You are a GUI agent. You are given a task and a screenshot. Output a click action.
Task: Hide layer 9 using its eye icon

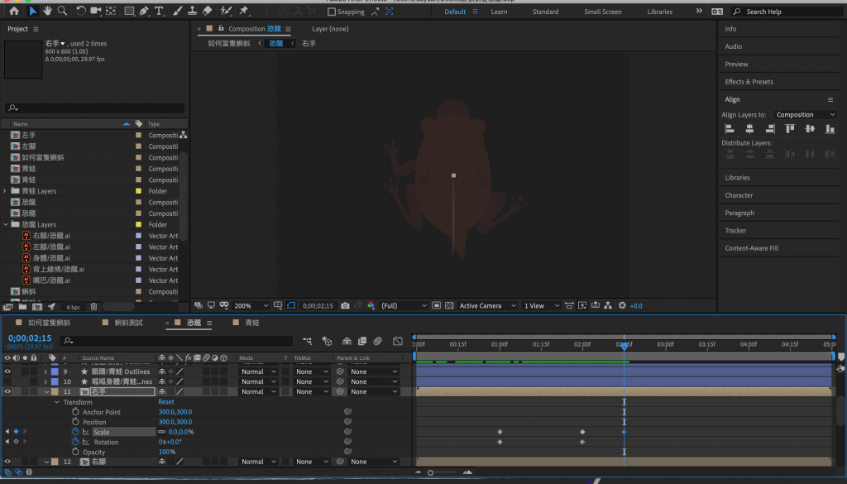(7, 371)
